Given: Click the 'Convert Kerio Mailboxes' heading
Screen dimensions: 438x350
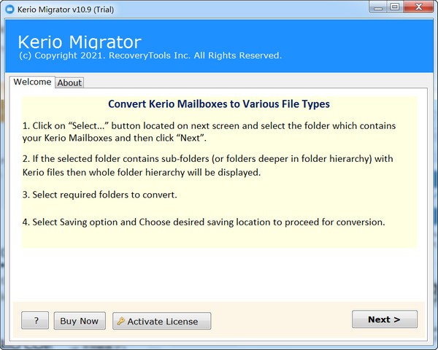Looking at the screenshot, I should (218, 104).
